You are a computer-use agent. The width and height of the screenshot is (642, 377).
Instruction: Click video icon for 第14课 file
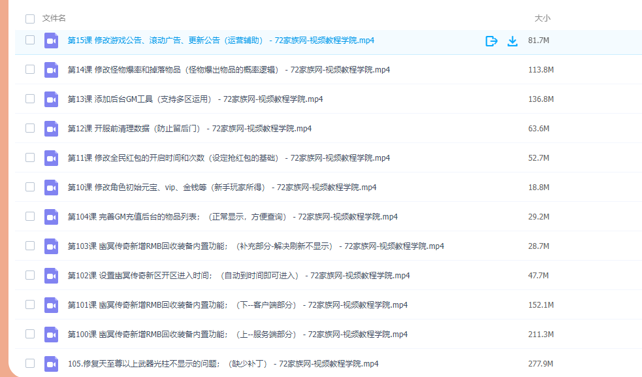[x=52, y=70]
